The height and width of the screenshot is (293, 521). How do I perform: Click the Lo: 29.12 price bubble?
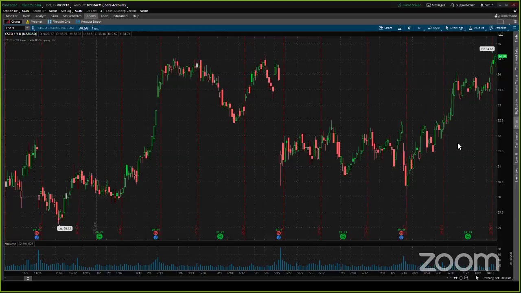point(65,229)
